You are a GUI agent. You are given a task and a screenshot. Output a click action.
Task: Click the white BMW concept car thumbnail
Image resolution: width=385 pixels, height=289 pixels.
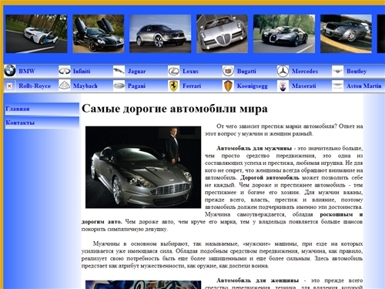[x=36, y=34]
